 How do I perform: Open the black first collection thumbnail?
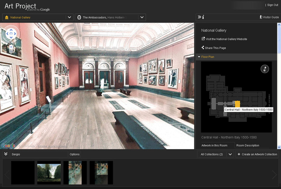pyautogui.click(x=23, y=173)
